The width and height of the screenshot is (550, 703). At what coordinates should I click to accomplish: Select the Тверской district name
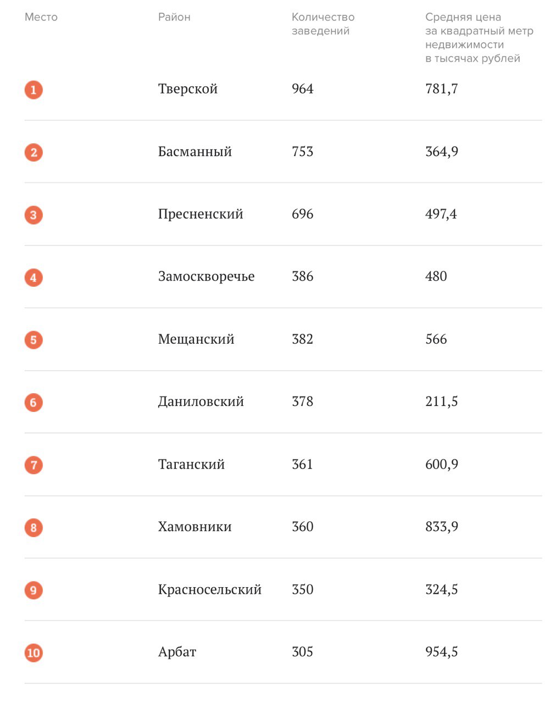click(188, 89)
